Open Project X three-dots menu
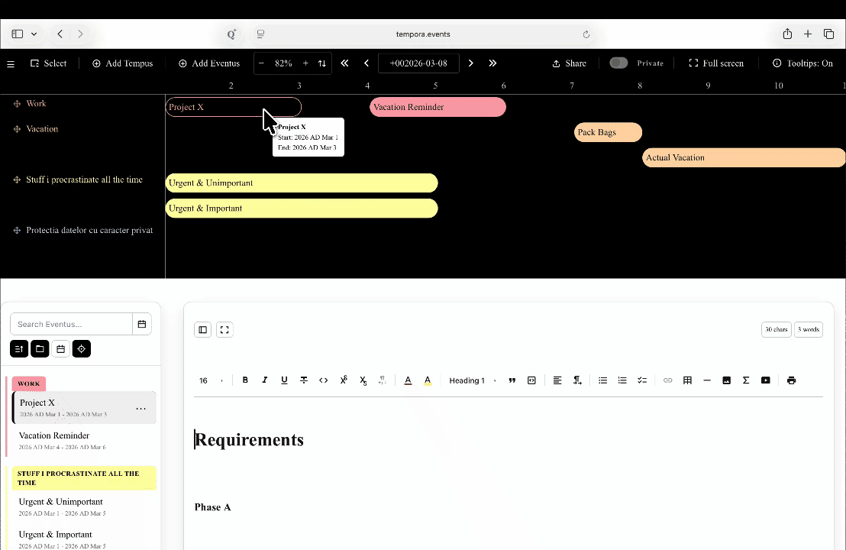Image resolution: width=846 pixels, height=550 pixels. coord(140,409)
